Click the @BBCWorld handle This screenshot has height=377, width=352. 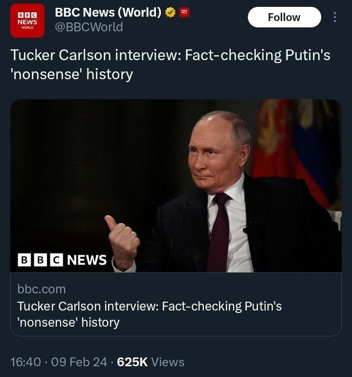(x=88, y=27)
